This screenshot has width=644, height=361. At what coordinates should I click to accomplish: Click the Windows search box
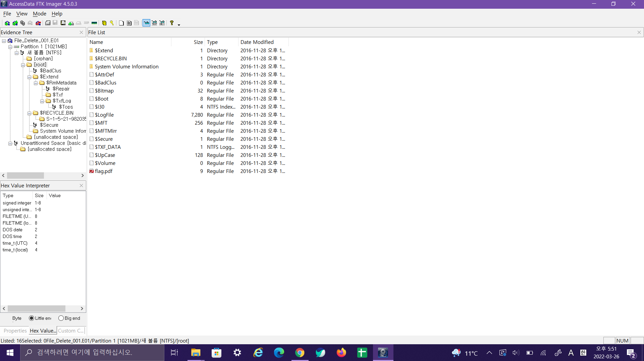92,353
